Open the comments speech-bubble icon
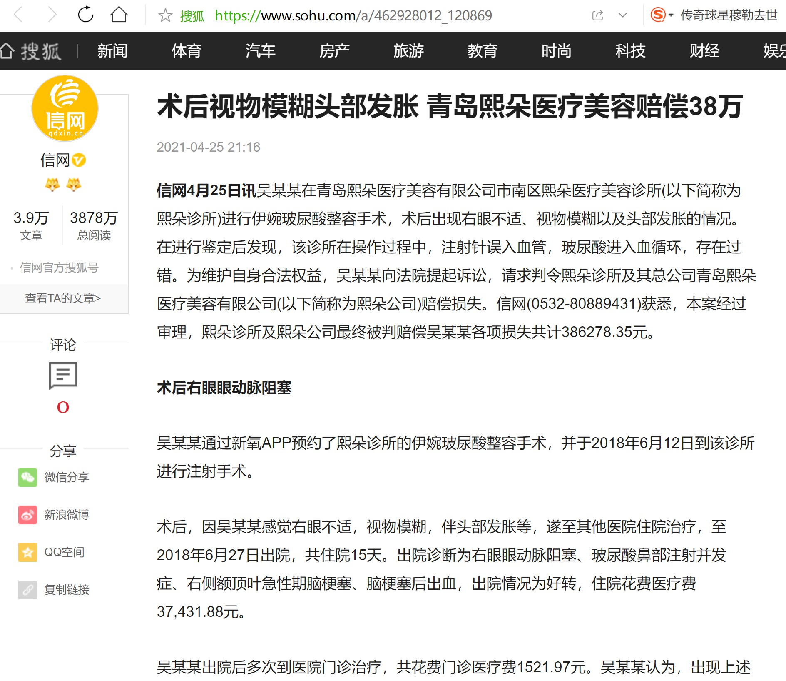The width and height of the screenshot is (786, 681). tap(63, 376)
